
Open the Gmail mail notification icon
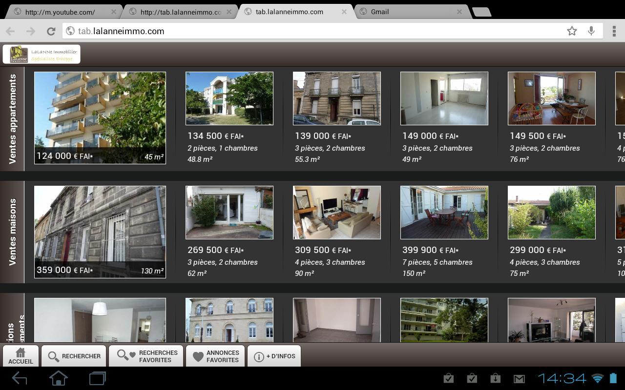[x=519, y=378]
